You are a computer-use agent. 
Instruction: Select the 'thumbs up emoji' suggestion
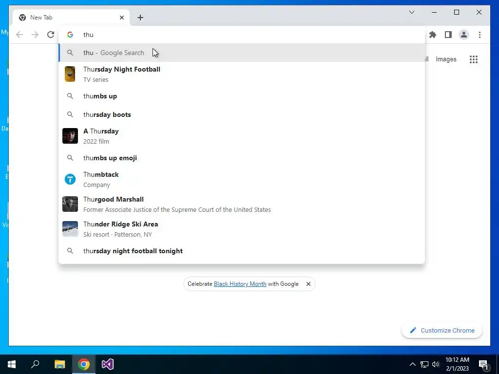(x=242, y=158)
